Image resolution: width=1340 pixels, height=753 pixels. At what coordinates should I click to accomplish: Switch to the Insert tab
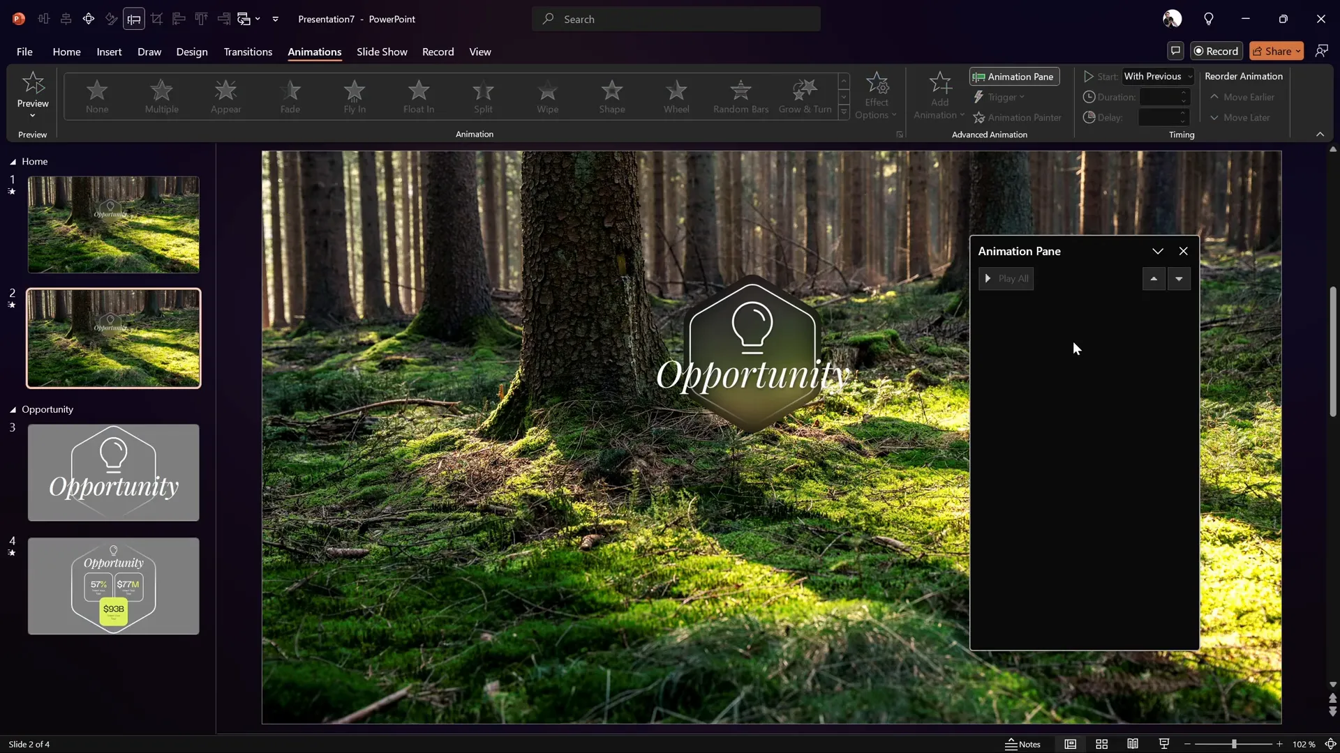tap(109, 52)
